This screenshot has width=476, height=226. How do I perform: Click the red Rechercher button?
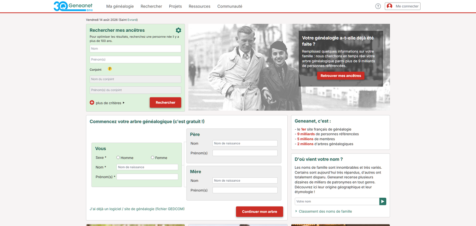click(165, 102)
